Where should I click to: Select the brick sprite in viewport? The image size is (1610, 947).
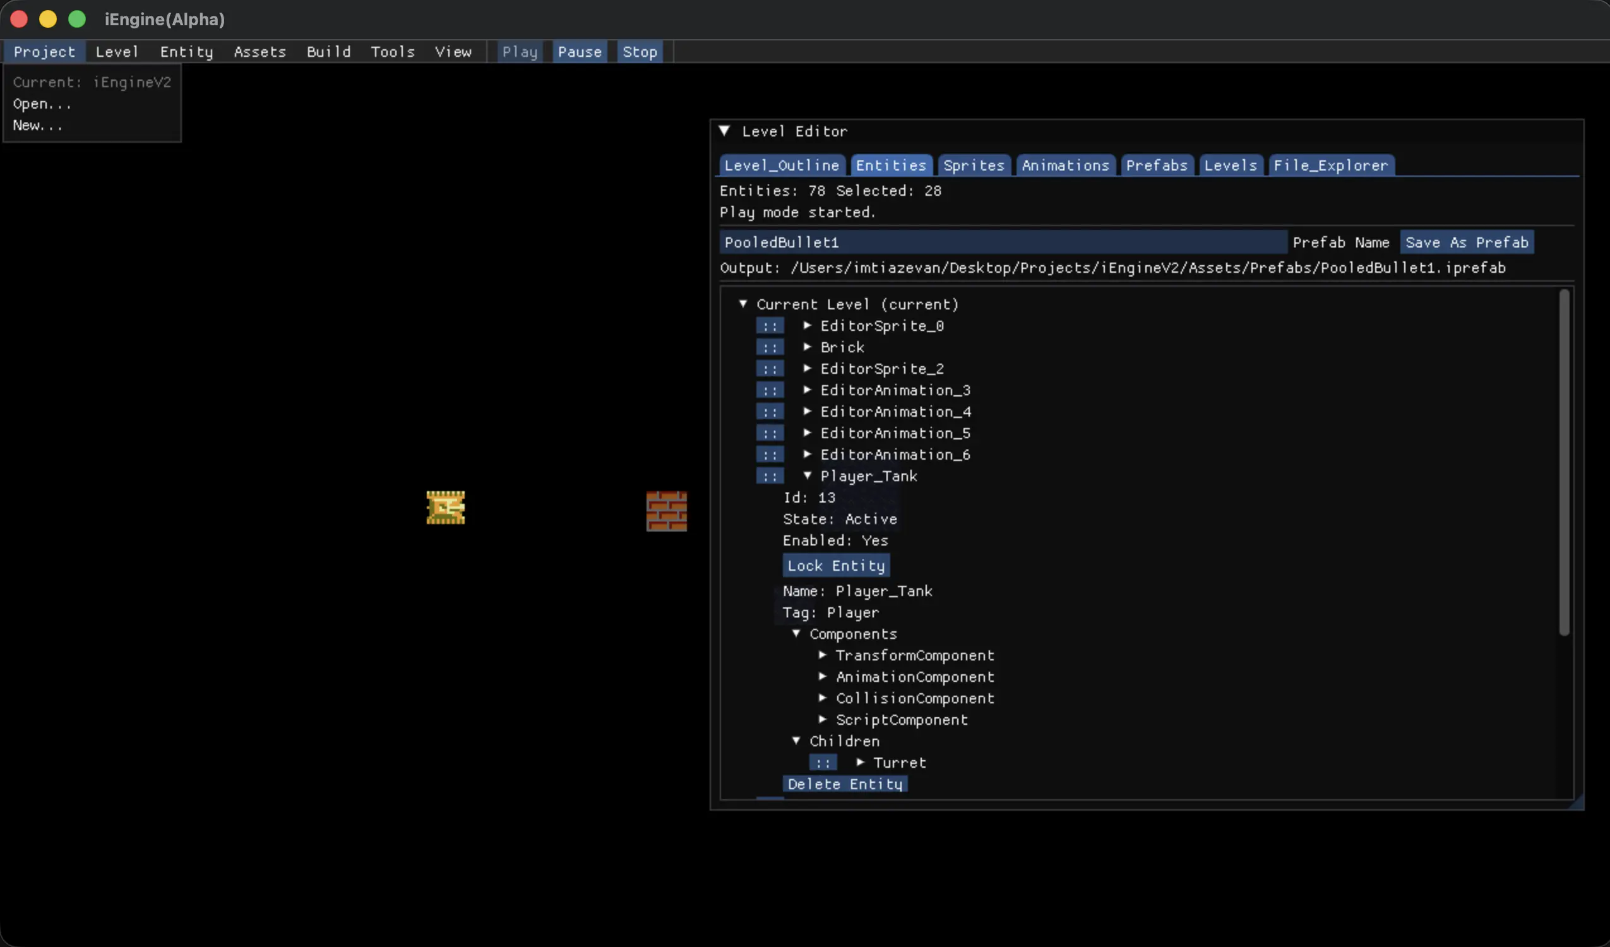666,511
